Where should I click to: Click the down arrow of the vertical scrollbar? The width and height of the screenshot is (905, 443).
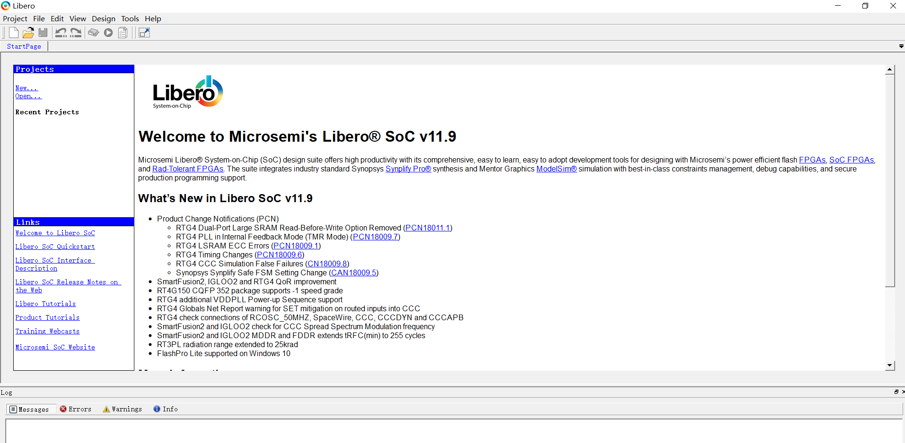pyautogui.click(x=890, y=366)
